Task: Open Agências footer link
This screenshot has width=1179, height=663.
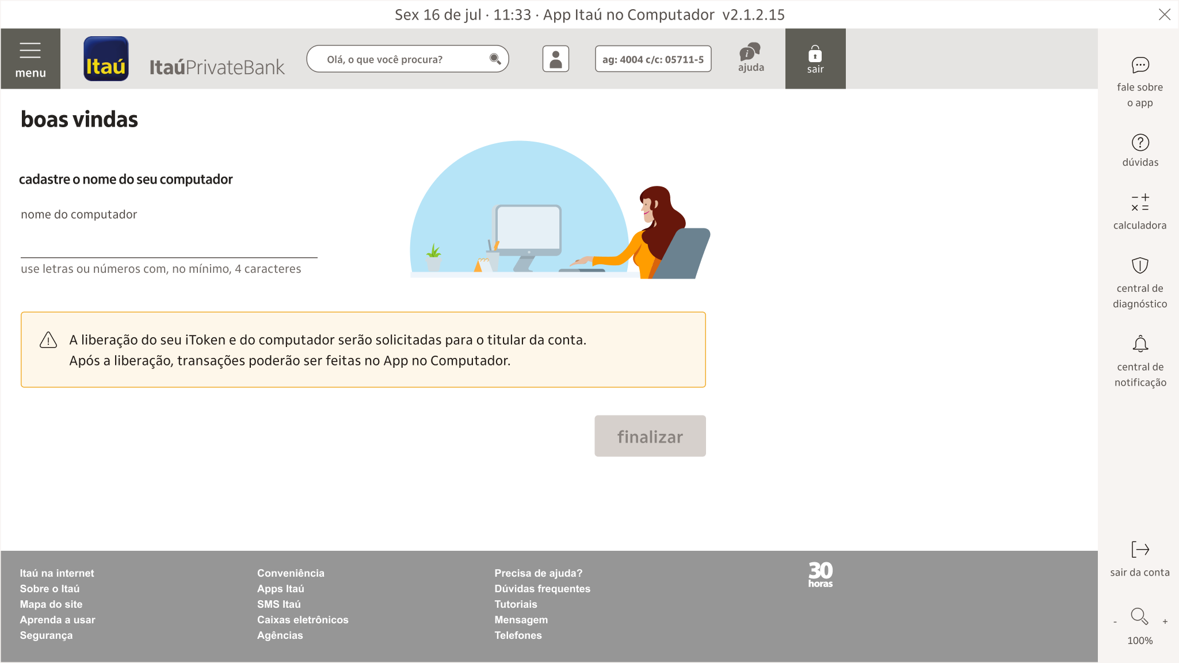Action: tap(280, 635)
